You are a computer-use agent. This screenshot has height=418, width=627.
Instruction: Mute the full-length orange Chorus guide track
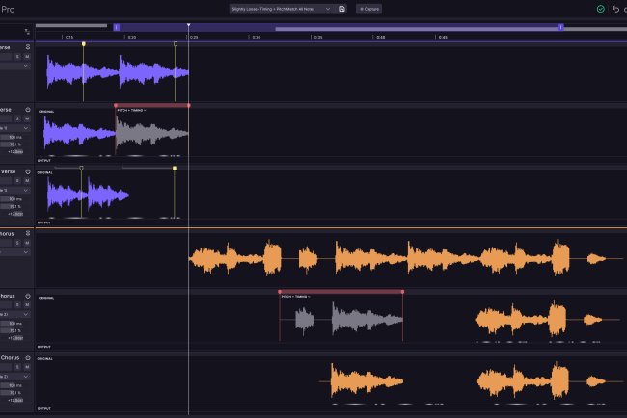tap(27, 243)
